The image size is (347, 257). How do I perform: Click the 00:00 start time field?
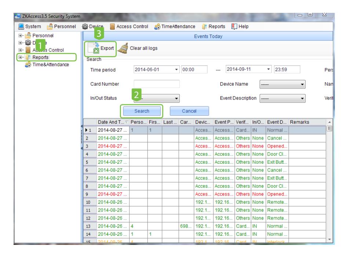pos(194,69)
